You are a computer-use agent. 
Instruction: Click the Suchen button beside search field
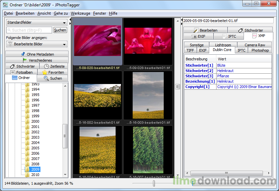coord(60,30)
